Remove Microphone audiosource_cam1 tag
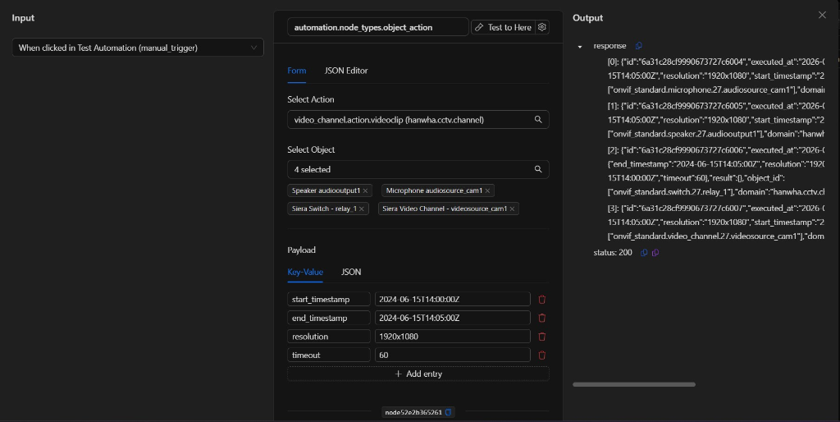 pos(487,190)
